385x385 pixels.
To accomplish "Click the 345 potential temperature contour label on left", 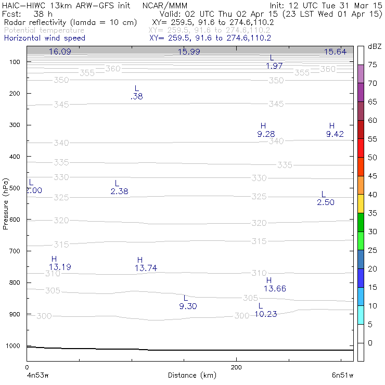I will [x=61, y=105].
